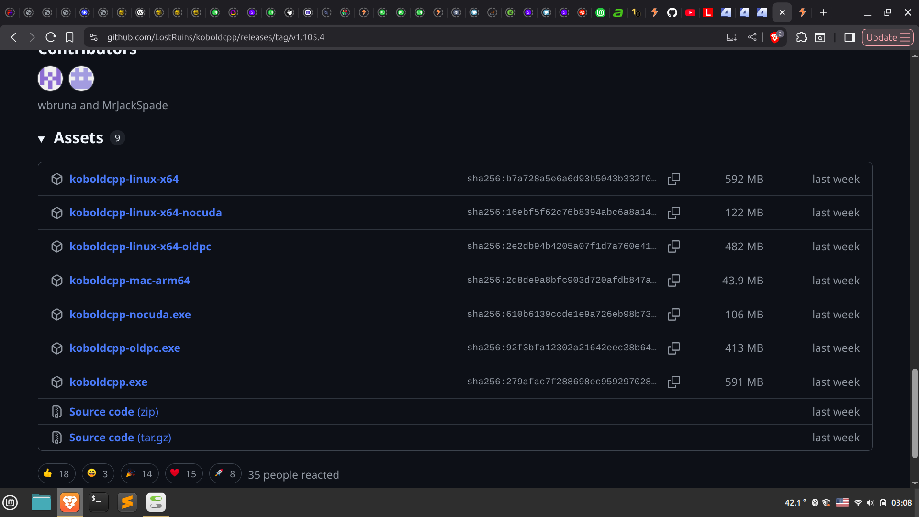Image resolution: width=919 pixels, height=517 pixels.
Task: Reload the current page
Action: click(x=51, y=37)
